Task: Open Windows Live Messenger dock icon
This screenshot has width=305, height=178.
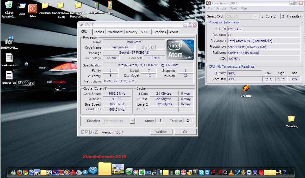Action: click(13, 173)
